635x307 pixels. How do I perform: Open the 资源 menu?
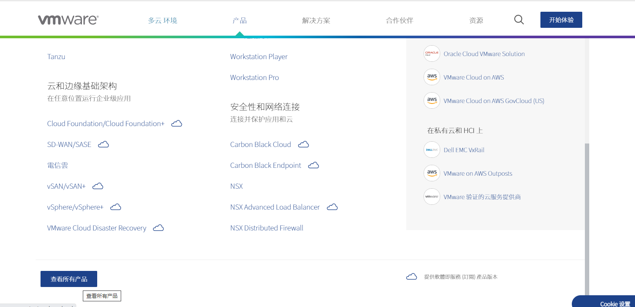(476, 20)
